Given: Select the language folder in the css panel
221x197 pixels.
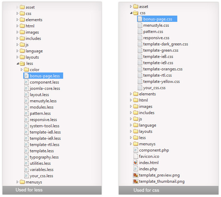Looking at the screenshot, I should [x=145, y=125].
